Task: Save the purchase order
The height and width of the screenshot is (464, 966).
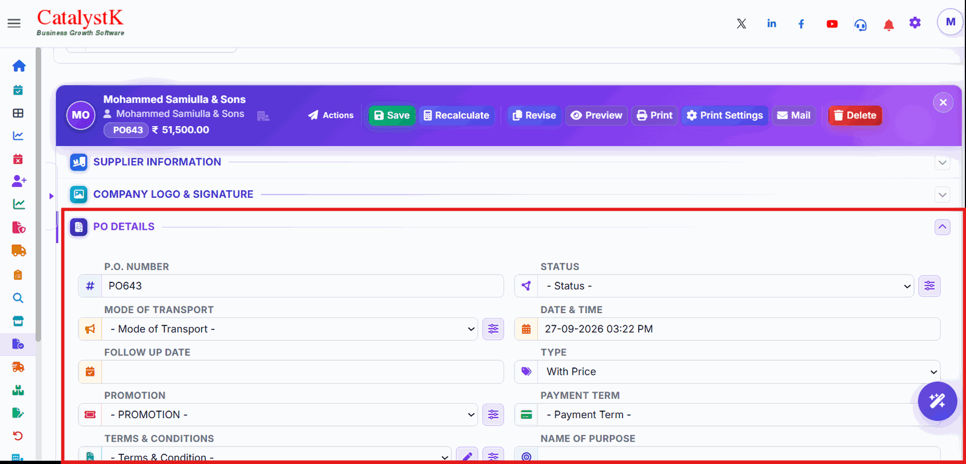Action: point(392,115)
